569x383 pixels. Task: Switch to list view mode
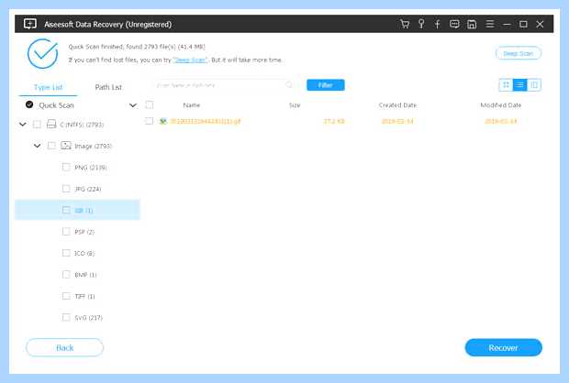point(519,85)
